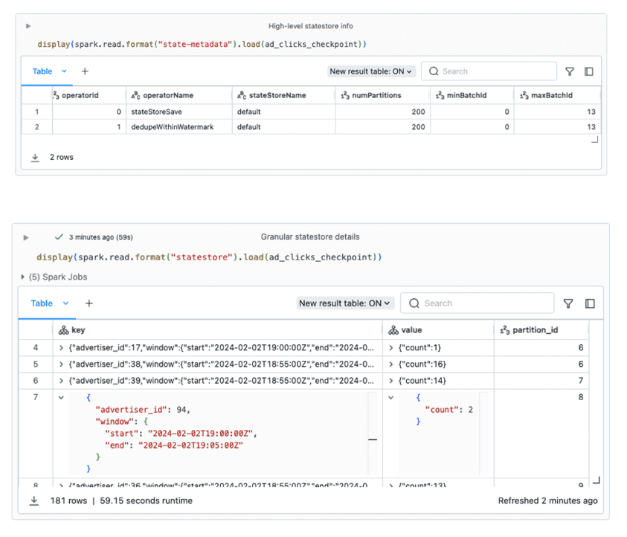
Task: Click the 59.15 seconds runtime text
Action: coord(146,501)
